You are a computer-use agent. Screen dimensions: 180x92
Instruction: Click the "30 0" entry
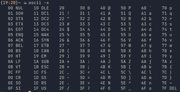(x=85, y=8)
